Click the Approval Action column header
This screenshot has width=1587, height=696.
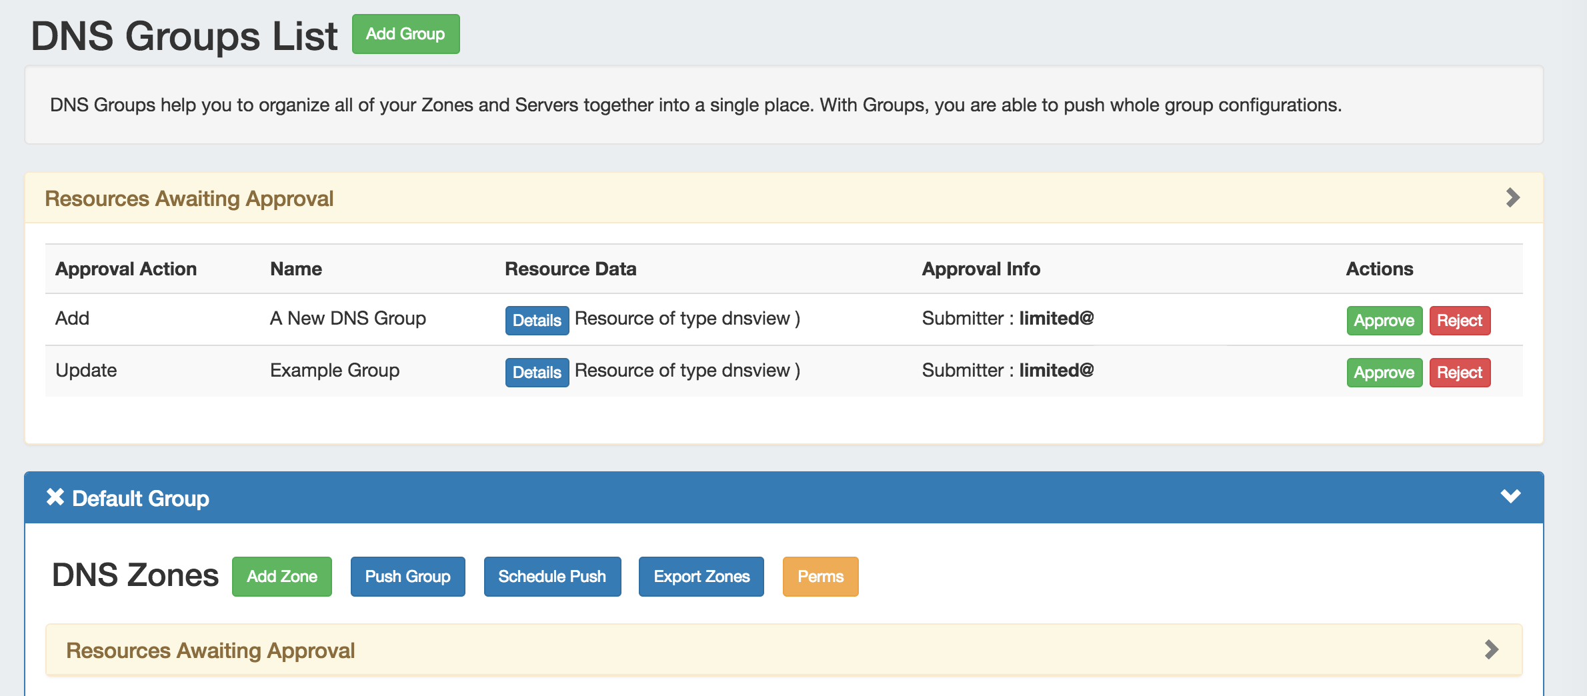click(126, 269)
